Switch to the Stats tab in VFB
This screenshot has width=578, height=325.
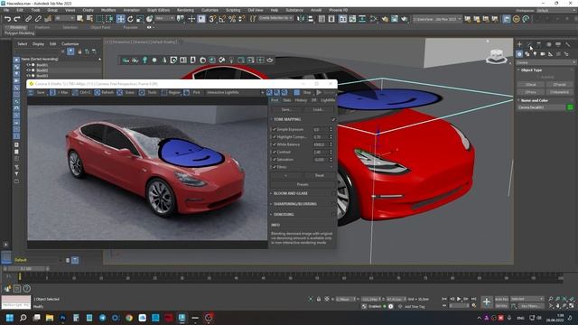point(287,100)
